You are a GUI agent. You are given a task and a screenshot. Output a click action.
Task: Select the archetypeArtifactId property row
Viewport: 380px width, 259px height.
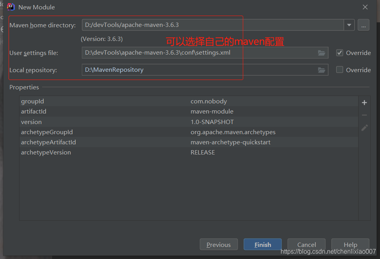(189, 142)
